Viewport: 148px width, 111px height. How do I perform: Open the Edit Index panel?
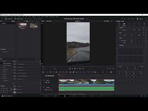pos(28,19)
